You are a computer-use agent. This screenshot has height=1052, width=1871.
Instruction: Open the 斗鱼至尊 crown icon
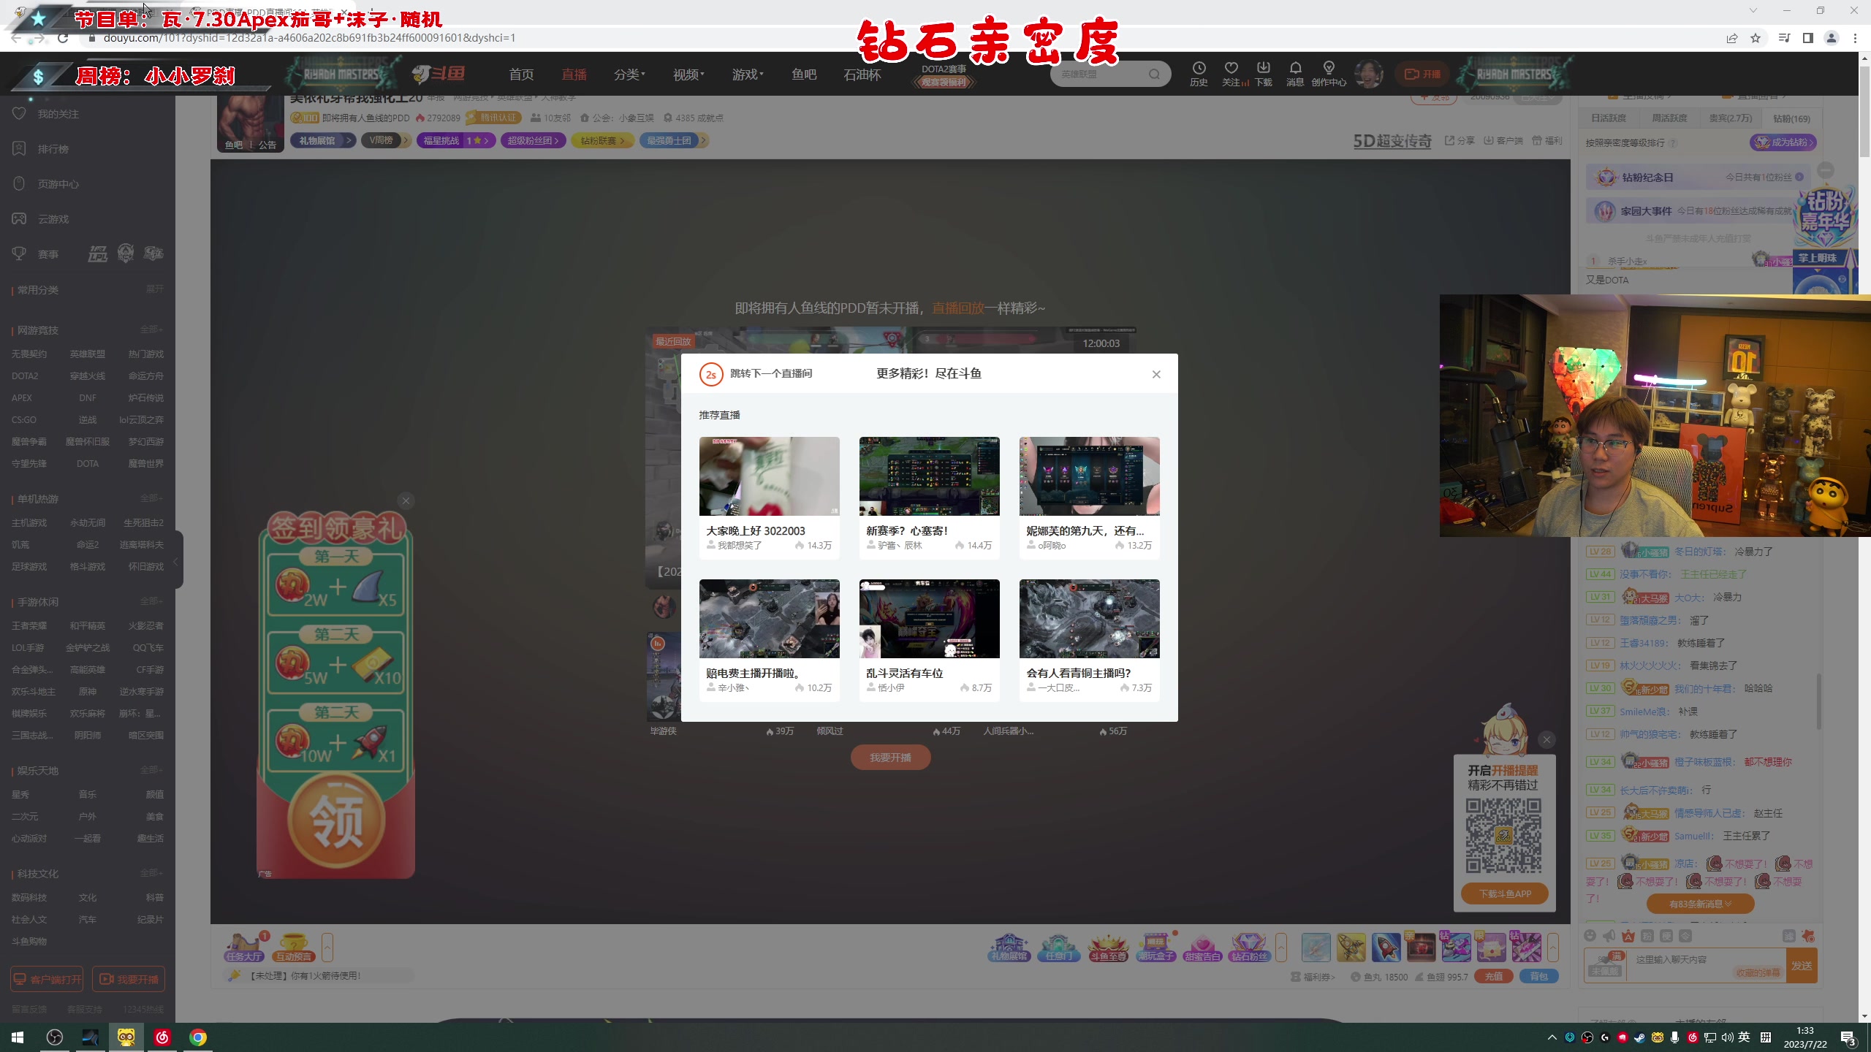click(x=1108, y=948)
